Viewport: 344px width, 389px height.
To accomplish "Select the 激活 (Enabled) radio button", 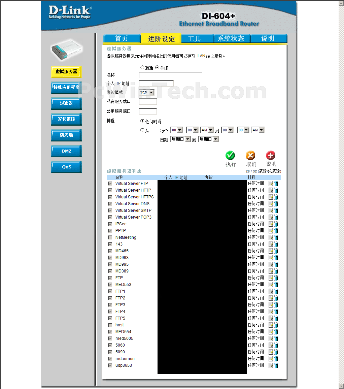I will pyautogui.click(x=142, y=67).
